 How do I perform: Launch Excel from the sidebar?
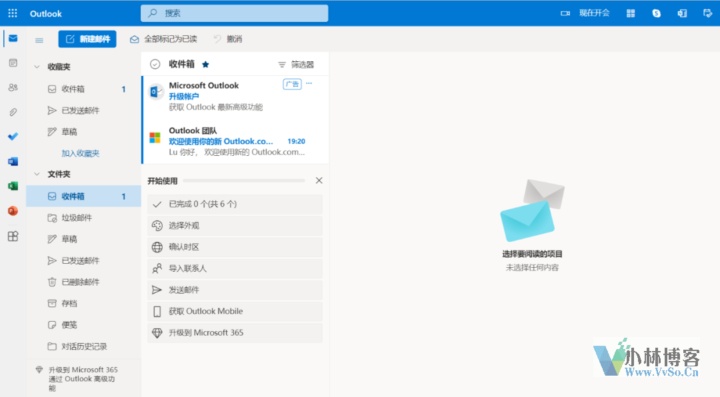click(13, 186)
